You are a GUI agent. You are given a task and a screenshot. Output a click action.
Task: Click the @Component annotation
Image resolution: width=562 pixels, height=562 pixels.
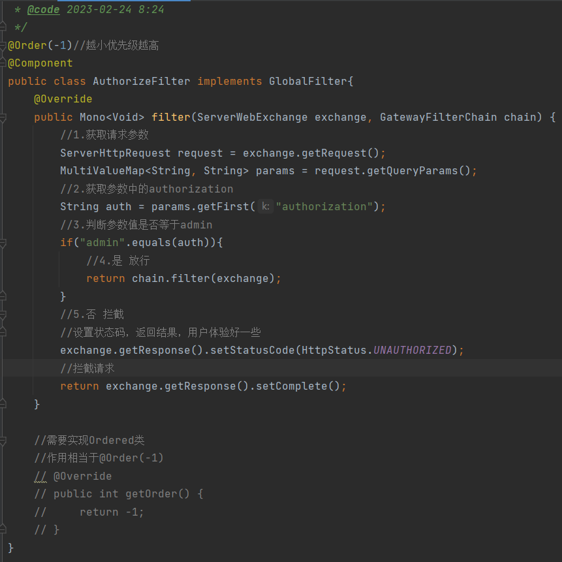point(40,63)
